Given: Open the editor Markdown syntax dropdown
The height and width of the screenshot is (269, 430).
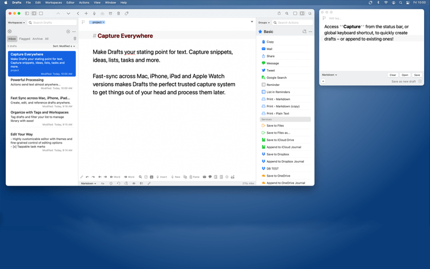Looking at the screenshot, I should [x=88, y=184].
